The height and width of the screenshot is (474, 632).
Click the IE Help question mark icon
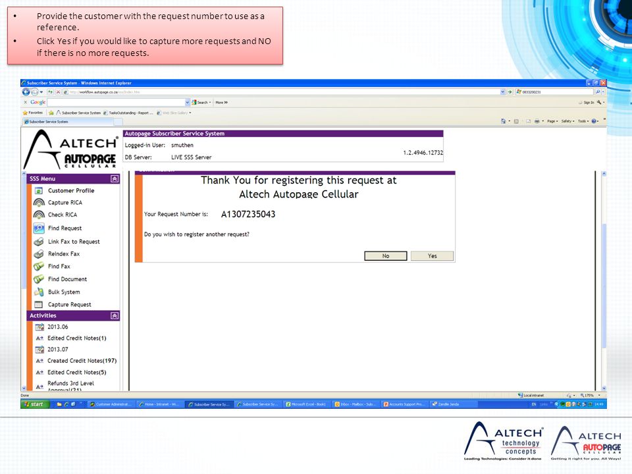point(594,121)
